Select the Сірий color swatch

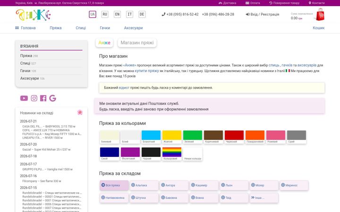tap(297, 137)
